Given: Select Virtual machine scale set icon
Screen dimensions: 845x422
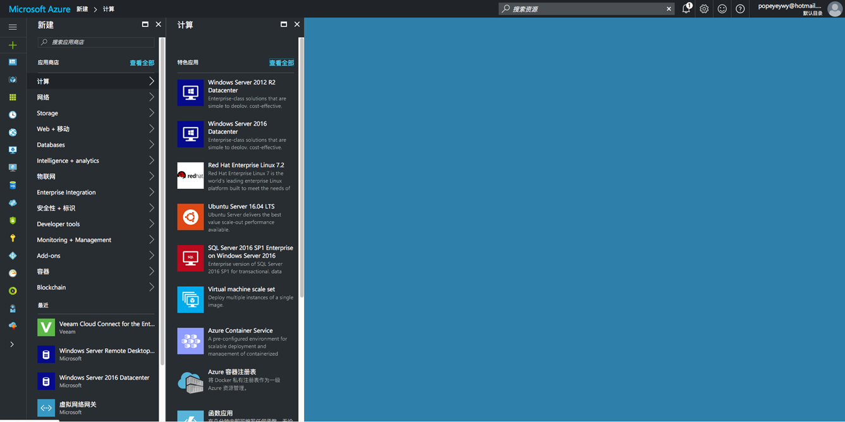Looking at the screenshot, I should point(190,299).
